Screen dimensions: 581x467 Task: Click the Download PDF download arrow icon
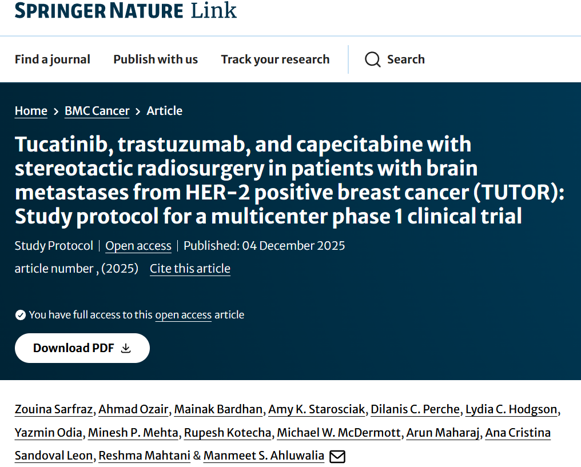tap(126, 348)
